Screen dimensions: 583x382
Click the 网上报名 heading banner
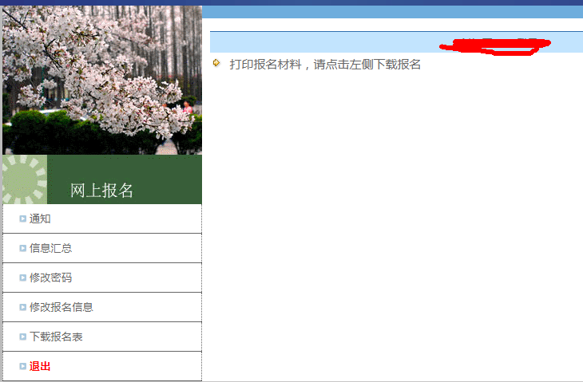[102, 179]
